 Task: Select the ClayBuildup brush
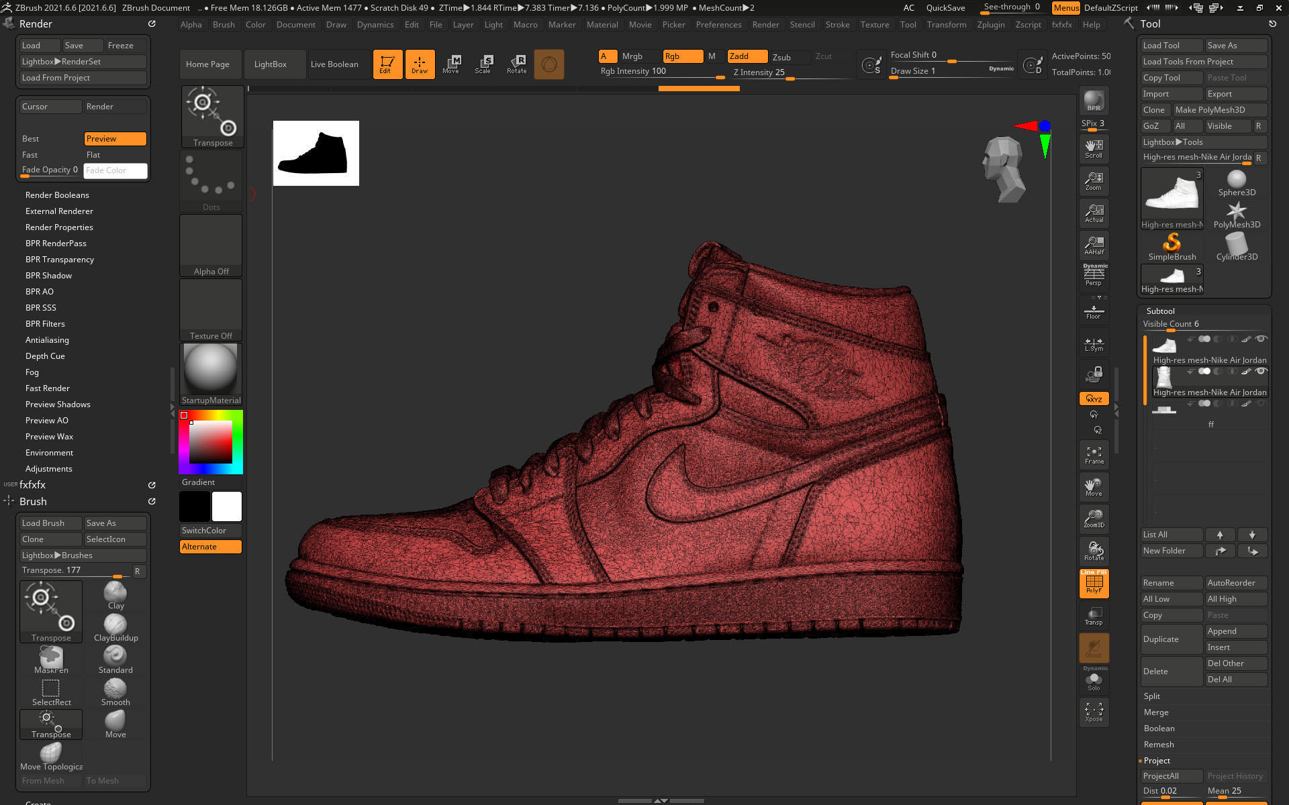[115, 628]
